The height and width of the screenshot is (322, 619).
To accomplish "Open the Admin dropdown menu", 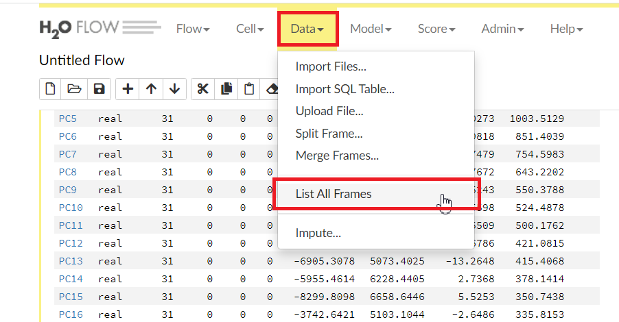I will tap(502, 29).
